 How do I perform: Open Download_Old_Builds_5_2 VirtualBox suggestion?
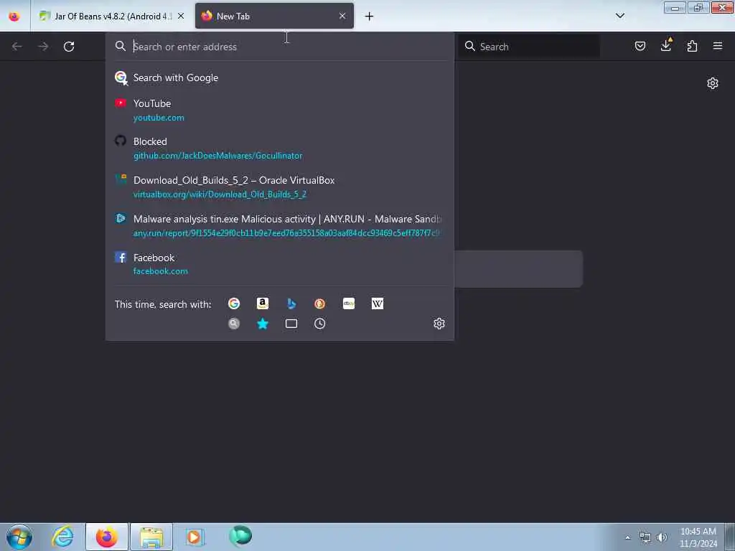280,187
